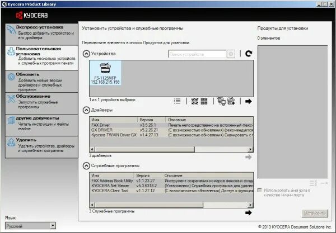Select the GX DRIVER row
The width and height of the screenshot is (336, 233).
click(x=171, y=130)
